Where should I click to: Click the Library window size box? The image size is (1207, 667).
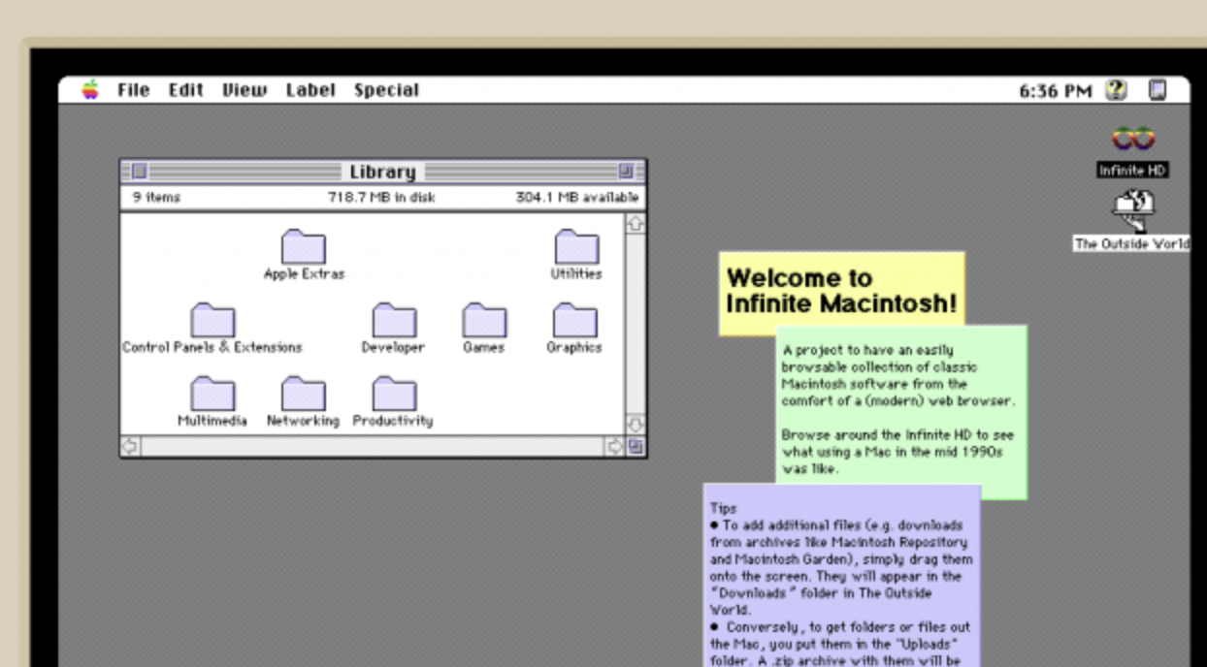[636, 447]
